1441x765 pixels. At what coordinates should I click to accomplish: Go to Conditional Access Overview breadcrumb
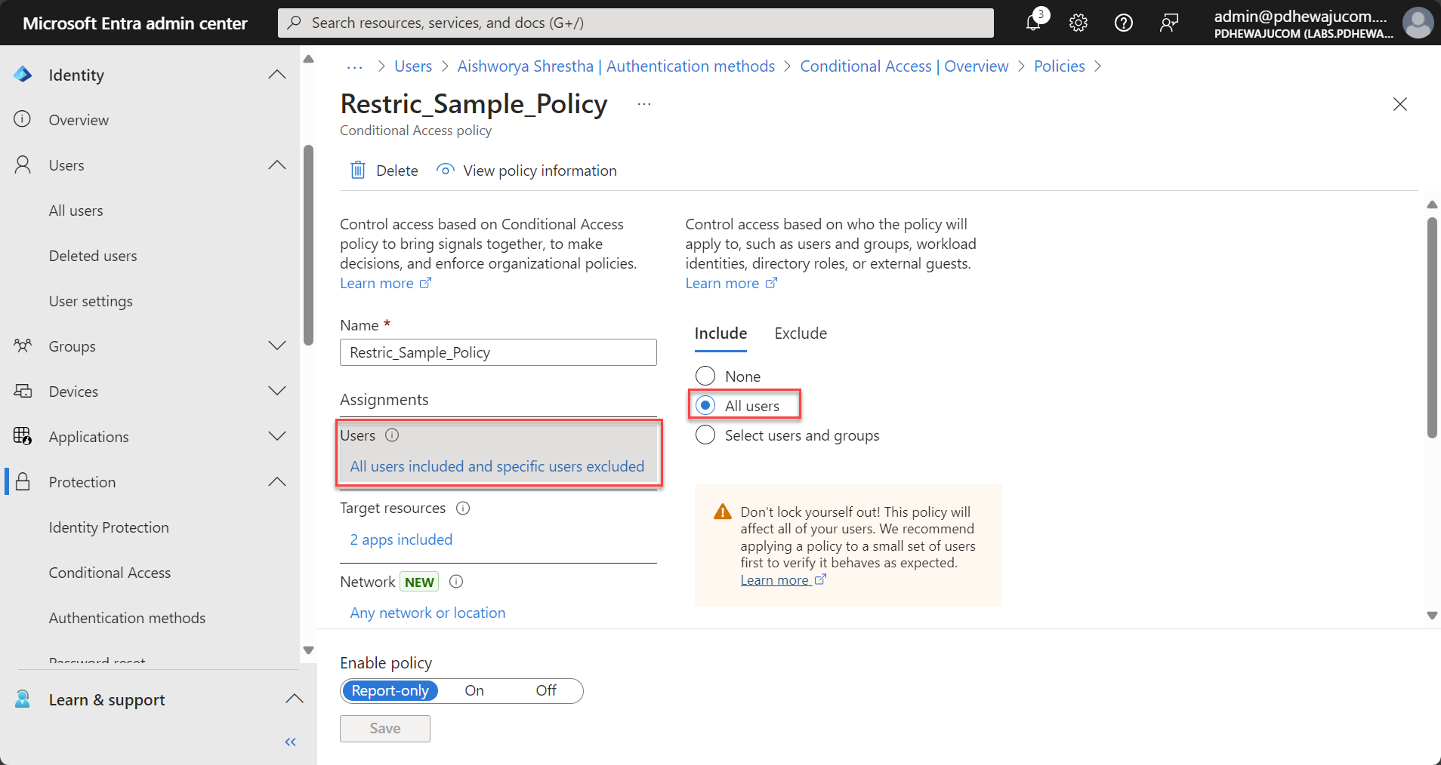904,66
